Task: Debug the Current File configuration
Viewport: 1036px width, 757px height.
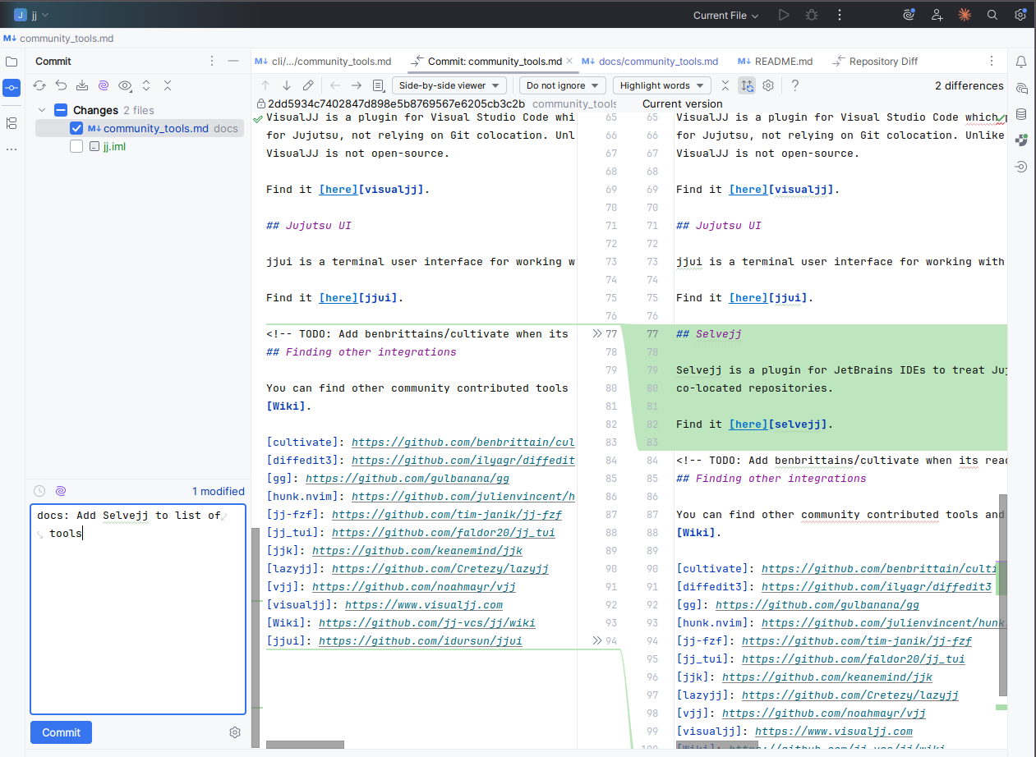Action: 812,15
